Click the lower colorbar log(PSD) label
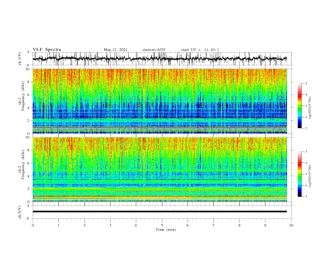The width and height of the screenshot is (328, 253). 310,176
